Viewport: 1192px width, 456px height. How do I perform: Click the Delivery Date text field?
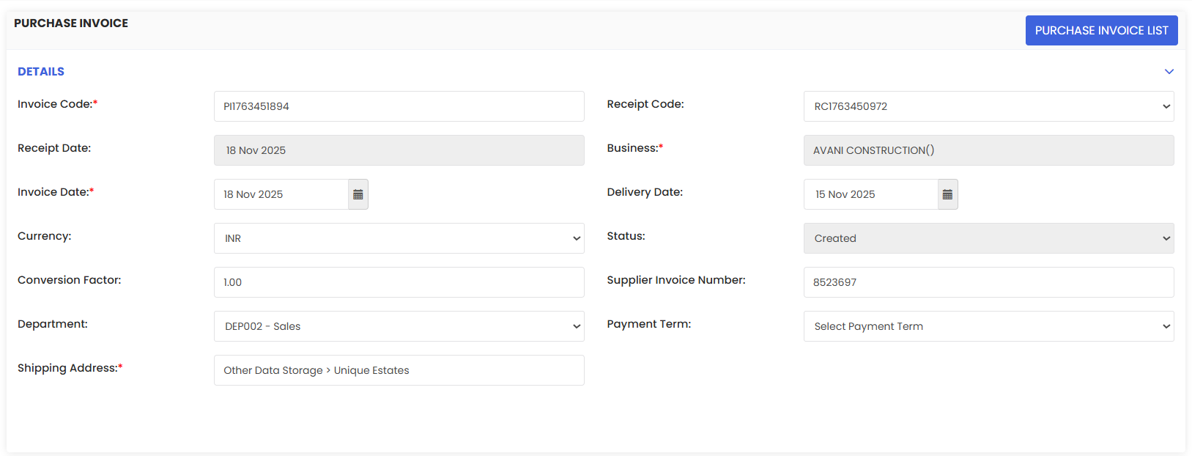[871, 194]
